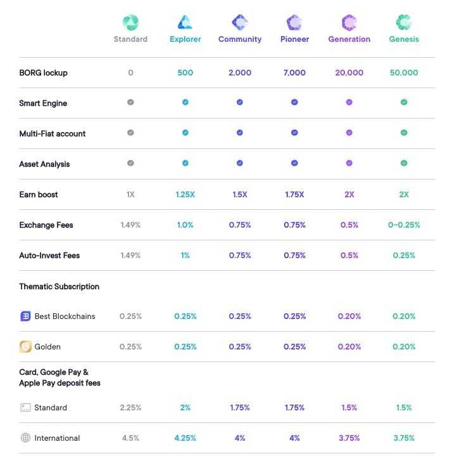Click the Explorer column header label
Image resolution: width=450 pixels, height=456 pixels.
click(185, 39)
